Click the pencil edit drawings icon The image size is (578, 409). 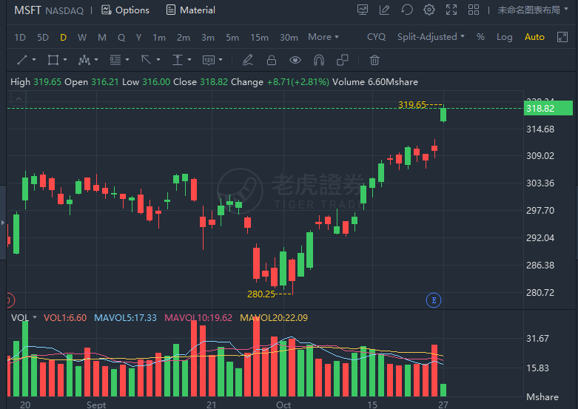coord(248,60)
